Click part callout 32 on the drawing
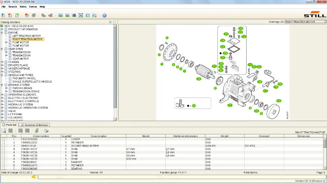The width and height of the screenshot is (327, 183). 199,79
